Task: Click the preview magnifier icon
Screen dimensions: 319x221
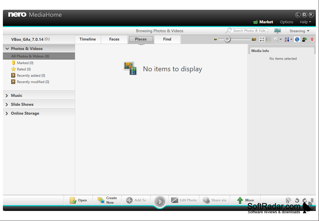Action: click(276, 39)
